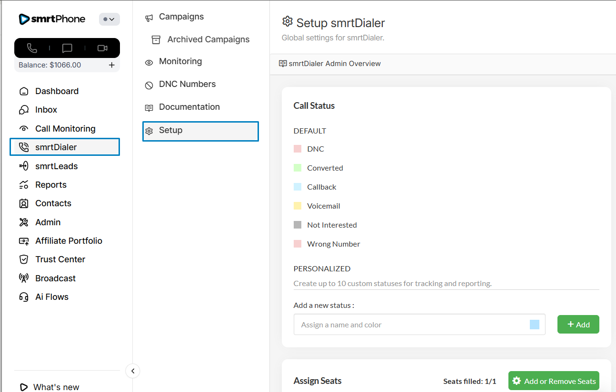Open the Trust Center section
The width and height of the screenshot is (616, 392).
coord(60,259)
